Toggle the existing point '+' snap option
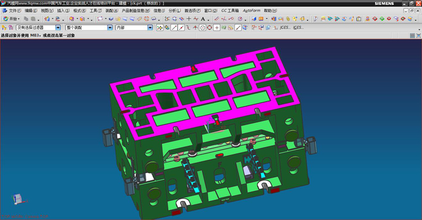Image resolution: width=422 pixels, height=220 pixels. point(217,28)
